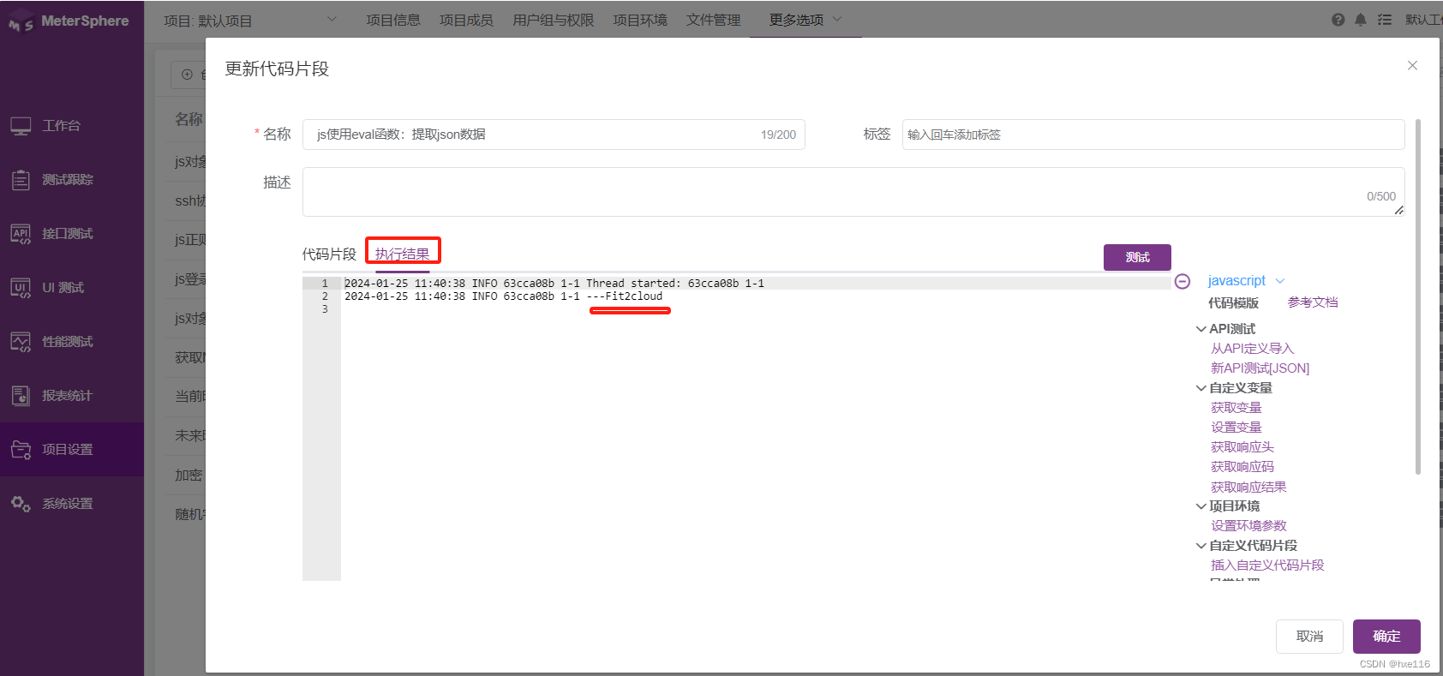1443x676 pixels.
Task: Click log line ending with ---Fit2cloud
Action: [504, 296]
